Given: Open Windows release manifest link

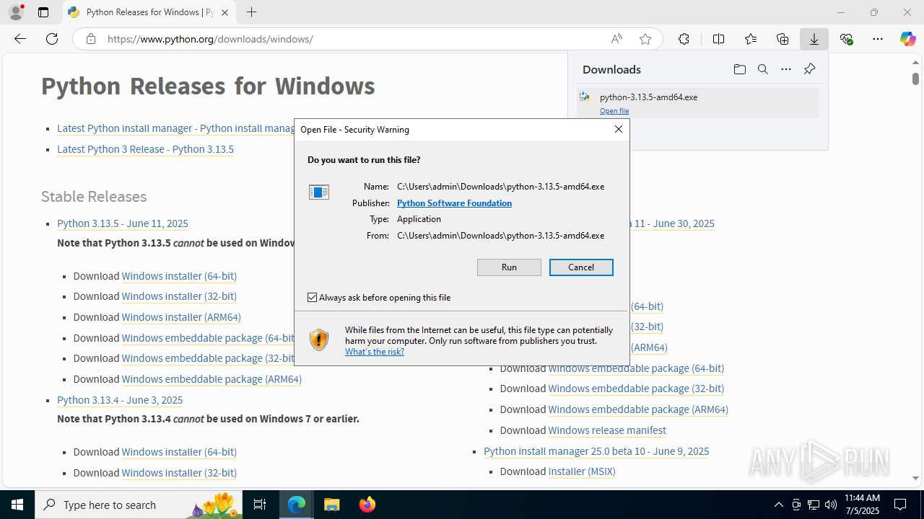Looking at the screenshot, I should pyautogui.click(x=607, y=430).
